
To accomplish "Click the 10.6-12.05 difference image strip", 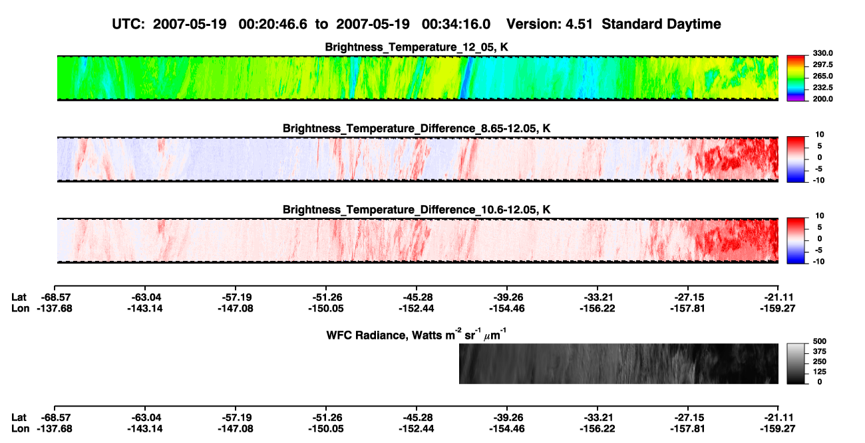I will tap(418, 240).
